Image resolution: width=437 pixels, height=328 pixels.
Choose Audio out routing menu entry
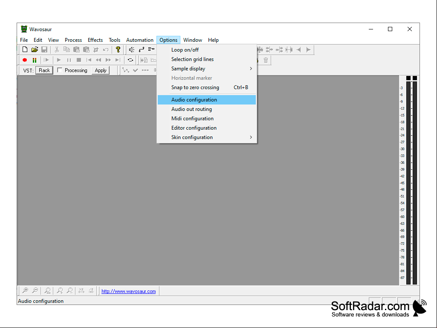tap(206, 109)
